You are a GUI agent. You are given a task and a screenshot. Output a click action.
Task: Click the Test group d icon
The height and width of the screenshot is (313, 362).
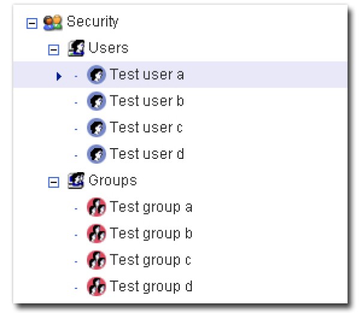(96, 286)
